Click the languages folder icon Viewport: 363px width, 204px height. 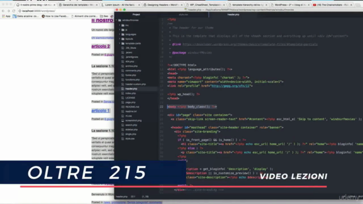(123, 34)
